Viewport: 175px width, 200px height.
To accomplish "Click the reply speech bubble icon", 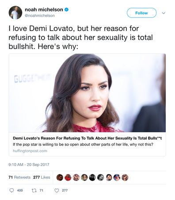I will pyautogui.click(x=11, y=190).
